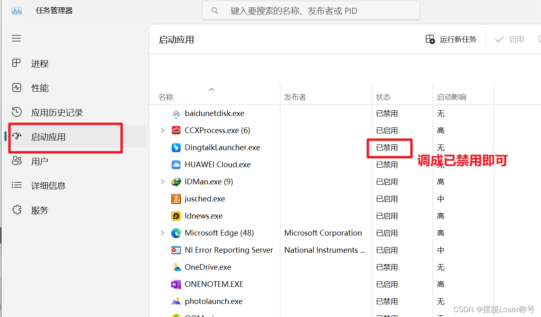
Task: Click the DingtalkLauncher.exe blue icon
Action: pyautogui.click(x=176, y=148)
